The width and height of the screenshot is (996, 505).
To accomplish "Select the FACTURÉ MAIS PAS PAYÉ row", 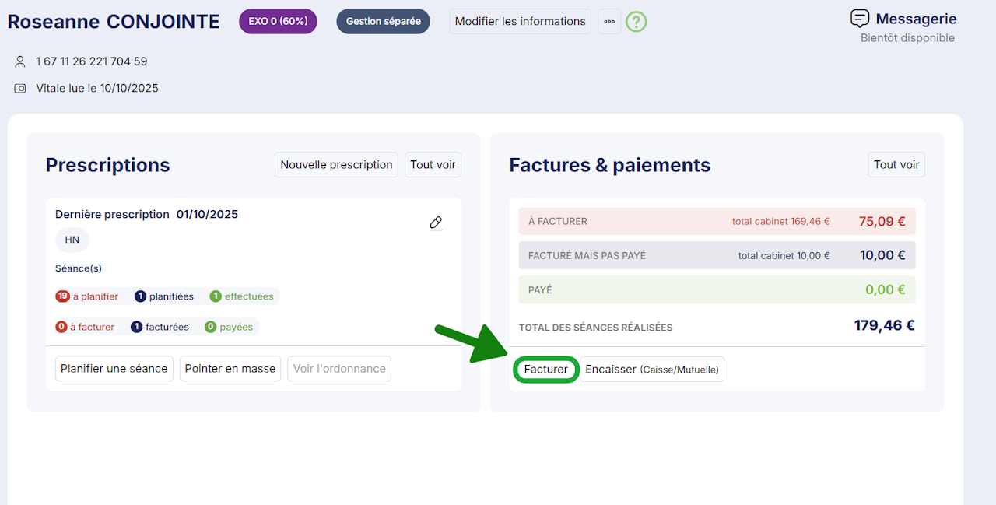I will coord(717,255).
